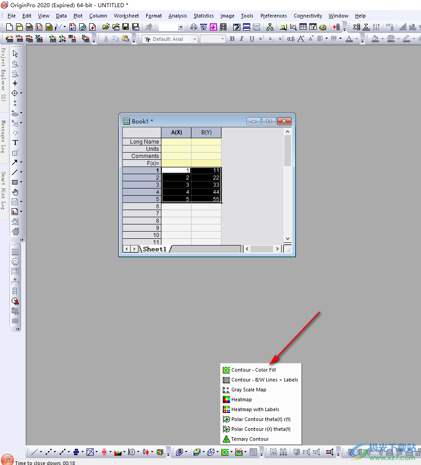Expand the Line plot dropdown arrow
The width and height of the screenshot is (421, 465).
[x=41, y=452]
